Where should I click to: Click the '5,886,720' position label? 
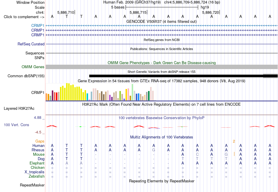210,12
